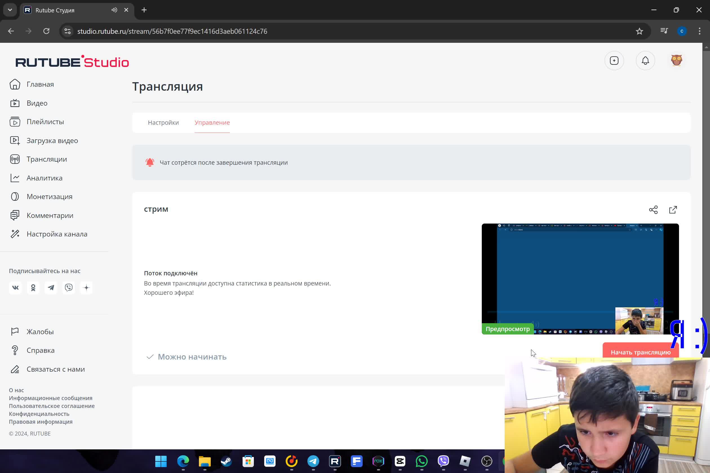Open Настройка канала settings
Viewport: 710px width, 473px height.
[x=48, y=234]
